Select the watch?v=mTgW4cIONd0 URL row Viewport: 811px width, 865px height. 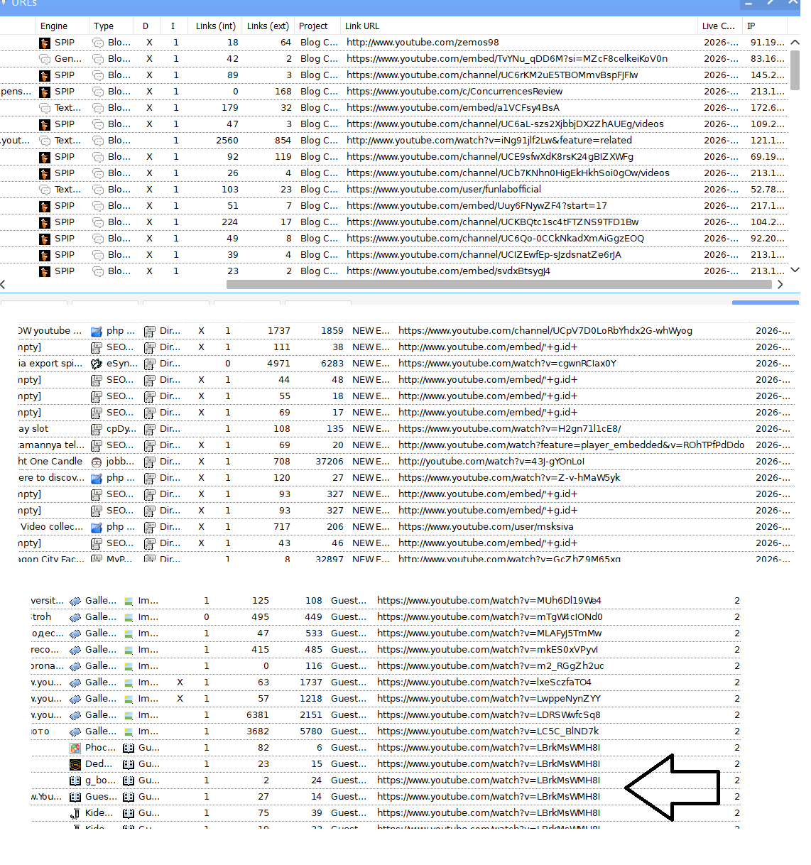pyautogui.click(x=489, y=617)
